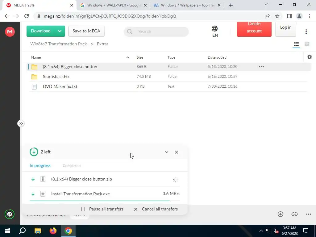Screen dimensions: 316x237
Task: Click the search magnifier icon
Action: (130, 32)
